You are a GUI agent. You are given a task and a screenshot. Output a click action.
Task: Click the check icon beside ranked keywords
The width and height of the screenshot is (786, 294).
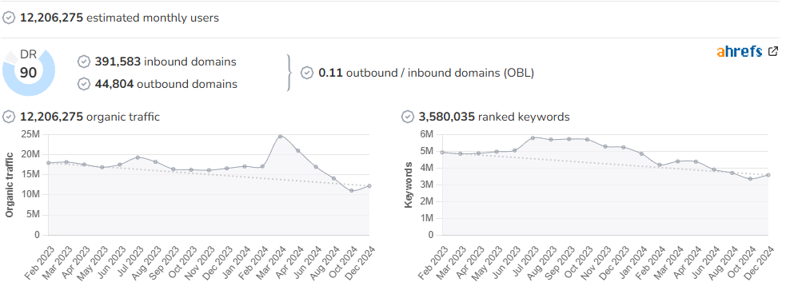tap(408, 117)
